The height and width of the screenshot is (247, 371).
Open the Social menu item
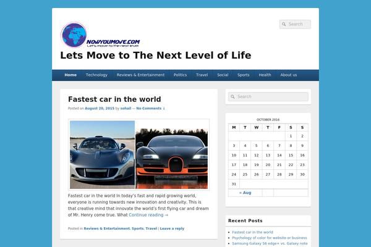(223, 75)
